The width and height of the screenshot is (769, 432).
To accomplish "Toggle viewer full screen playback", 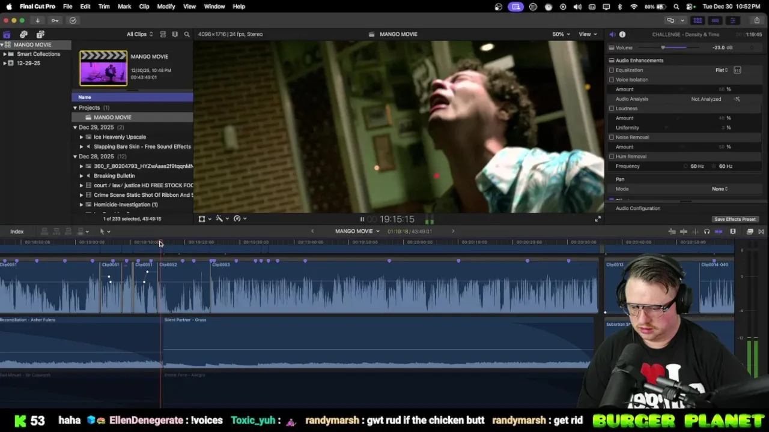I will 597,220.
